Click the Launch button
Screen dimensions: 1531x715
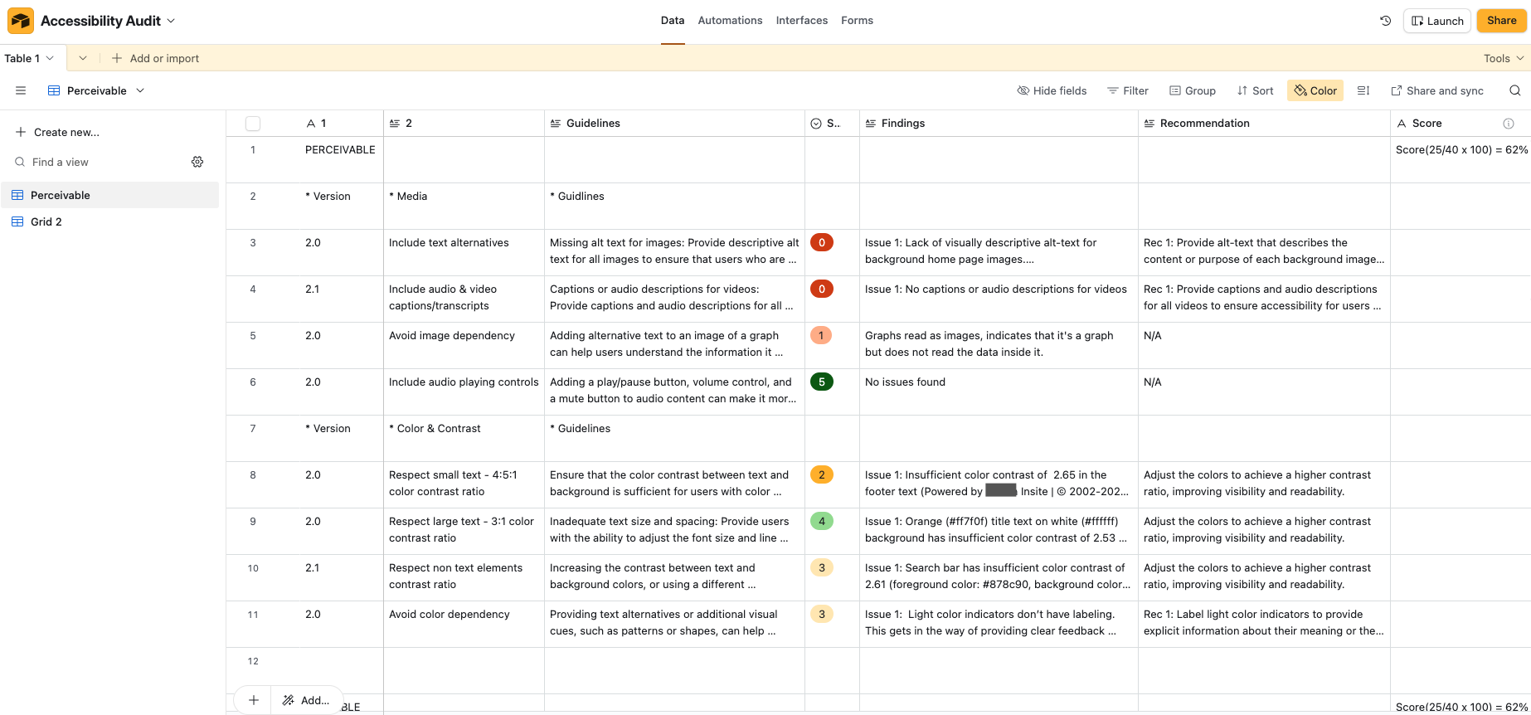point(1437,21)
